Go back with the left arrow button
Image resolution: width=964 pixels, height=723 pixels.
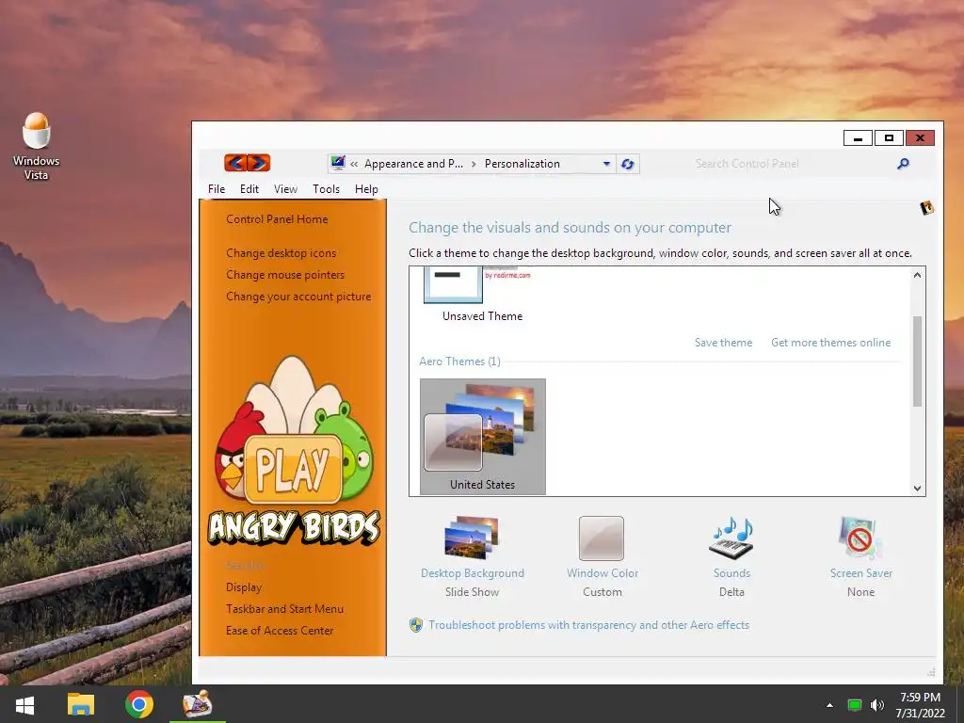(235, 163)
